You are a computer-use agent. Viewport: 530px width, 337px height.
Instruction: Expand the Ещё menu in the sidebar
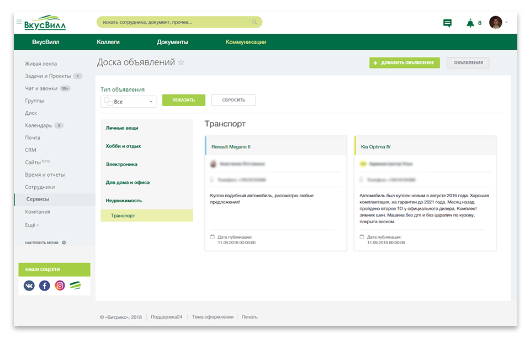(32, 225)
